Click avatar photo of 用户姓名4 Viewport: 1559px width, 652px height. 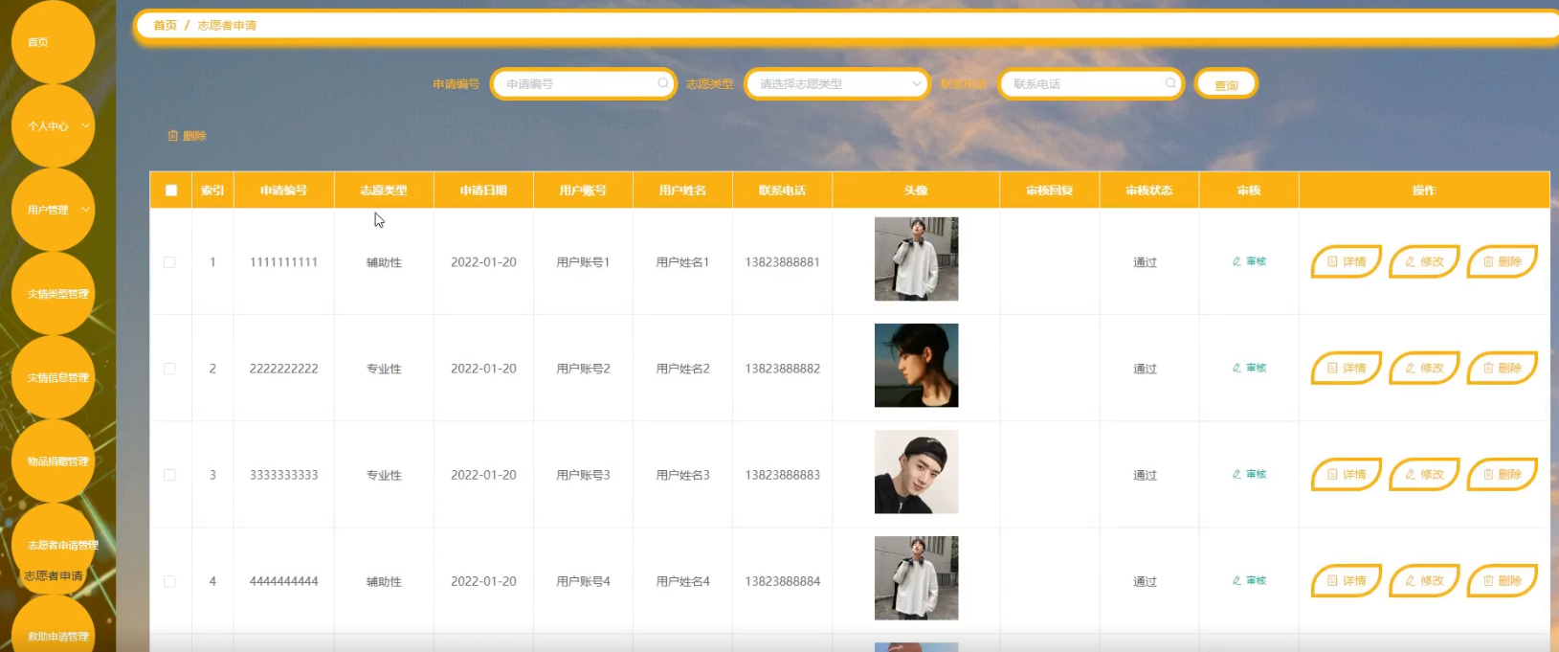coord(916,577)
